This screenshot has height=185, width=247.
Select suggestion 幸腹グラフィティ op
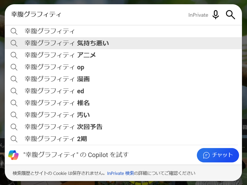[x=123, y=67]
